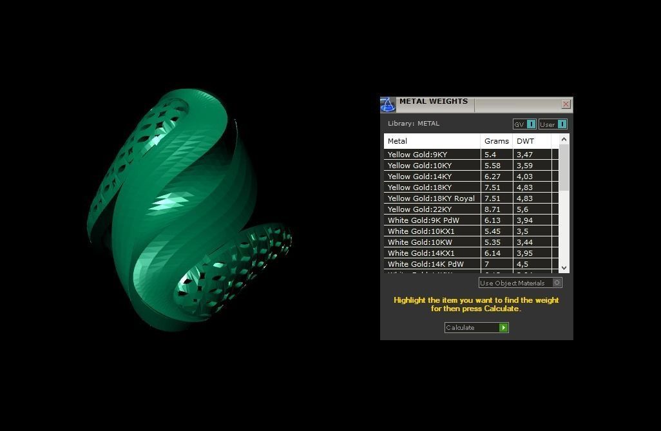Select the White Gold:14K PdW row
661x431 pixels.
click(x=471, y=264)
